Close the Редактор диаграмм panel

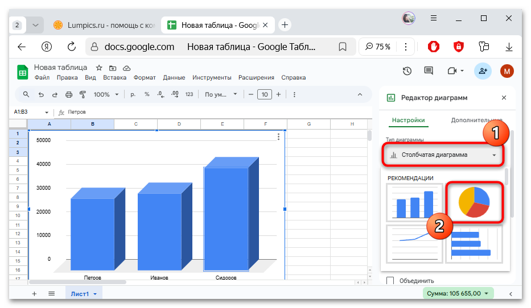504,98
